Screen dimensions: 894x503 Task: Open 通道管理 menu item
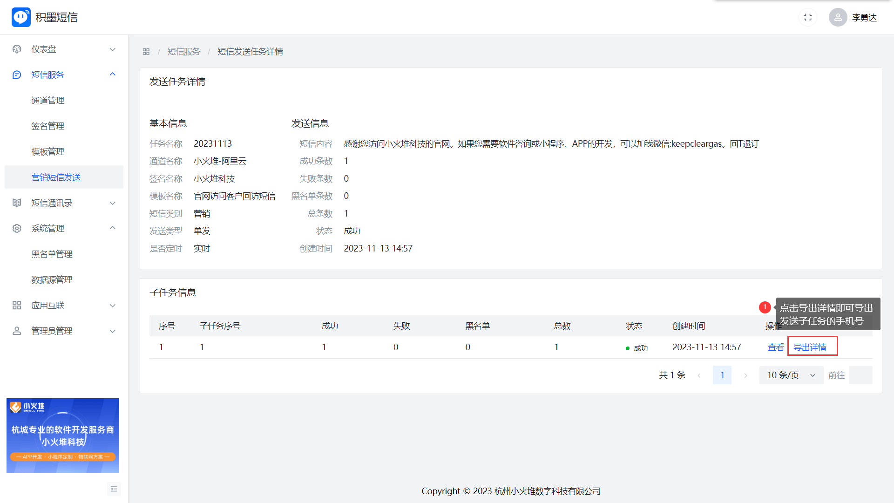coord(48,101)
